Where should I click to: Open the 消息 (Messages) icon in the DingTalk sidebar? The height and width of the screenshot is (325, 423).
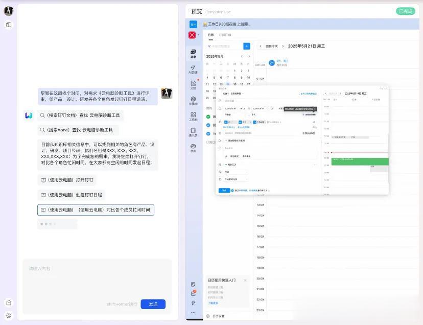coord(193,53)
